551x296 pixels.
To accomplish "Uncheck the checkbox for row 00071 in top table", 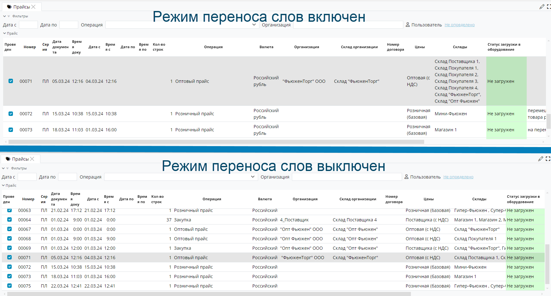I will (11, 81).
